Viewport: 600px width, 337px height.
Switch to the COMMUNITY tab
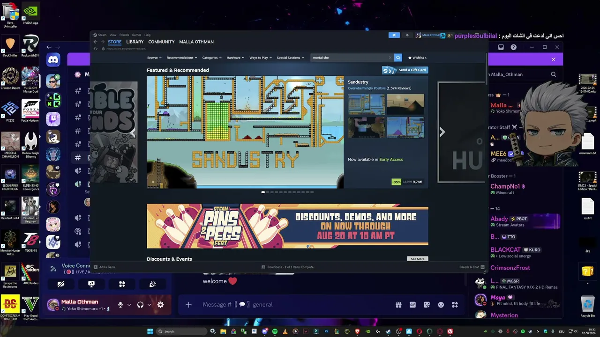pyautogui.click(x=161, y=42)
